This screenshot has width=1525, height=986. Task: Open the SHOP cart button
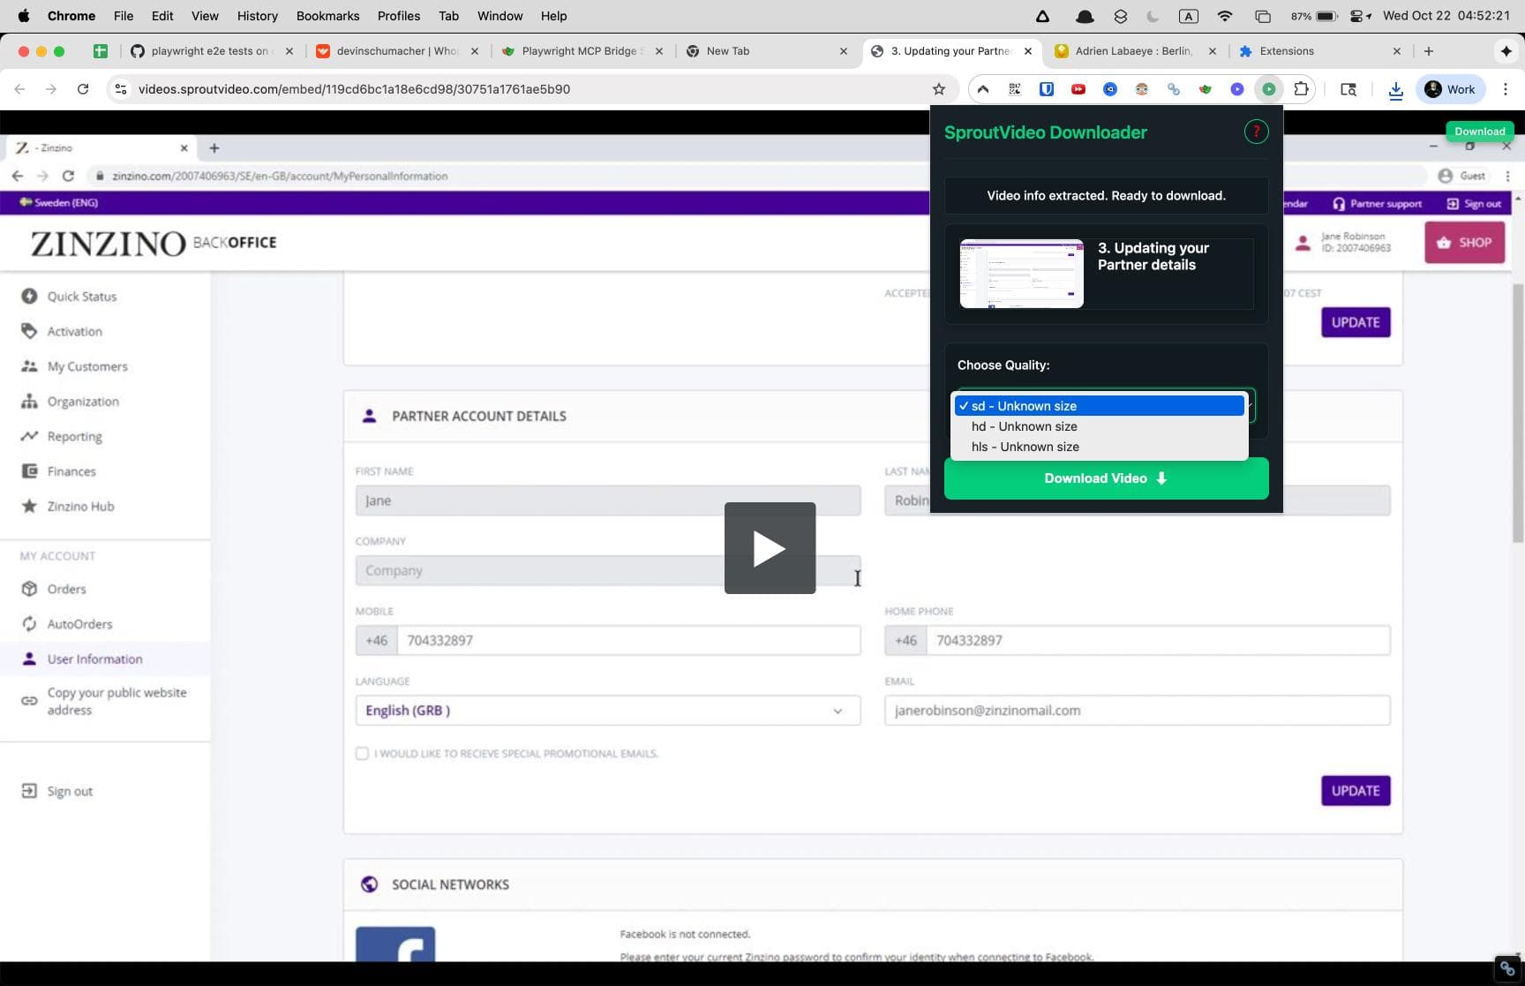(x=1464, y=242)
